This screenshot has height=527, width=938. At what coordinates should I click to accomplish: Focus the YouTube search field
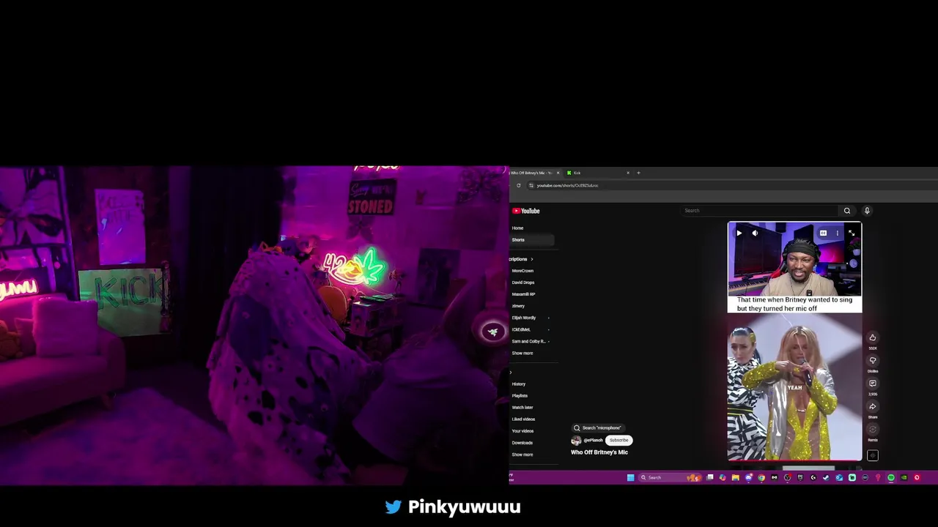761,211
